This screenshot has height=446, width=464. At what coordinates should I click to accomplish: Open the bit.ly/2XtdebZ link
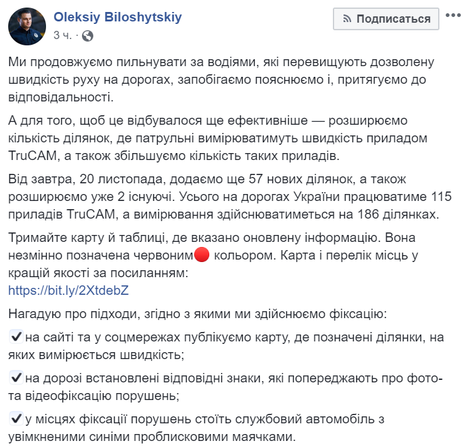[x=69, y=290]
